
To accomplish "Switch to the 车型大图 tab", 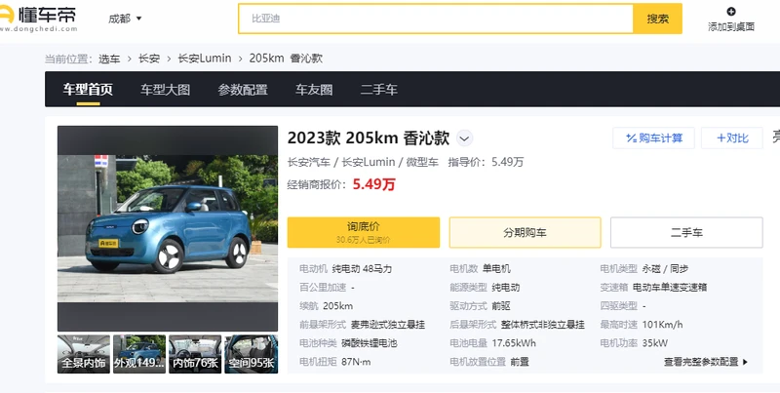I will (x=165, y=90).
